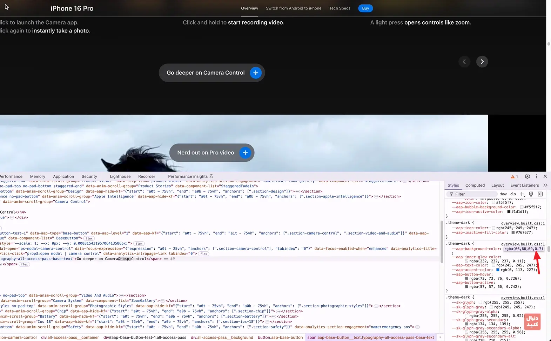Viewport: 551px width, 341px height.
Task: Click the plus icon on Go deeper on Camera Control
Action: pyautogui.click(x=256, y=73)
